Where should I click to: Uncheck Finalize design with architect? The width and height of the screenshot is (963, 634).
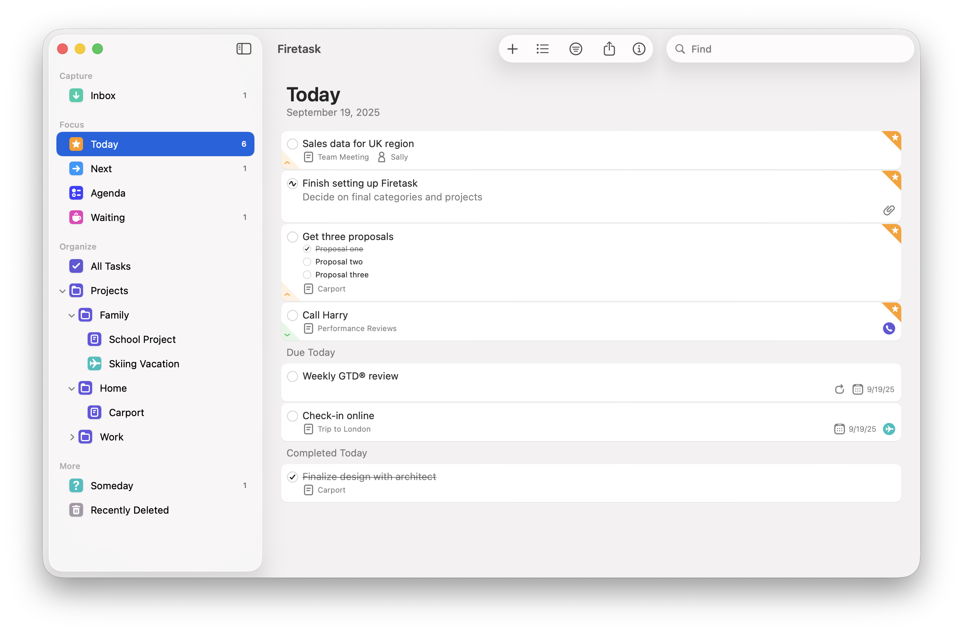pyautogui.click(x=293, y=477)
